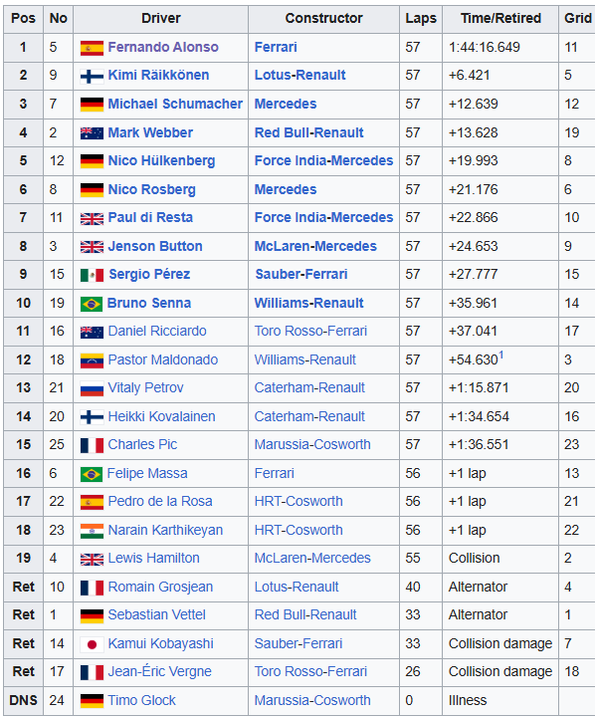This screenshot has height=716, width=595.
Task: Click the Finnish flag beside Kimi Räikkönen
Action: click(92, 77)
